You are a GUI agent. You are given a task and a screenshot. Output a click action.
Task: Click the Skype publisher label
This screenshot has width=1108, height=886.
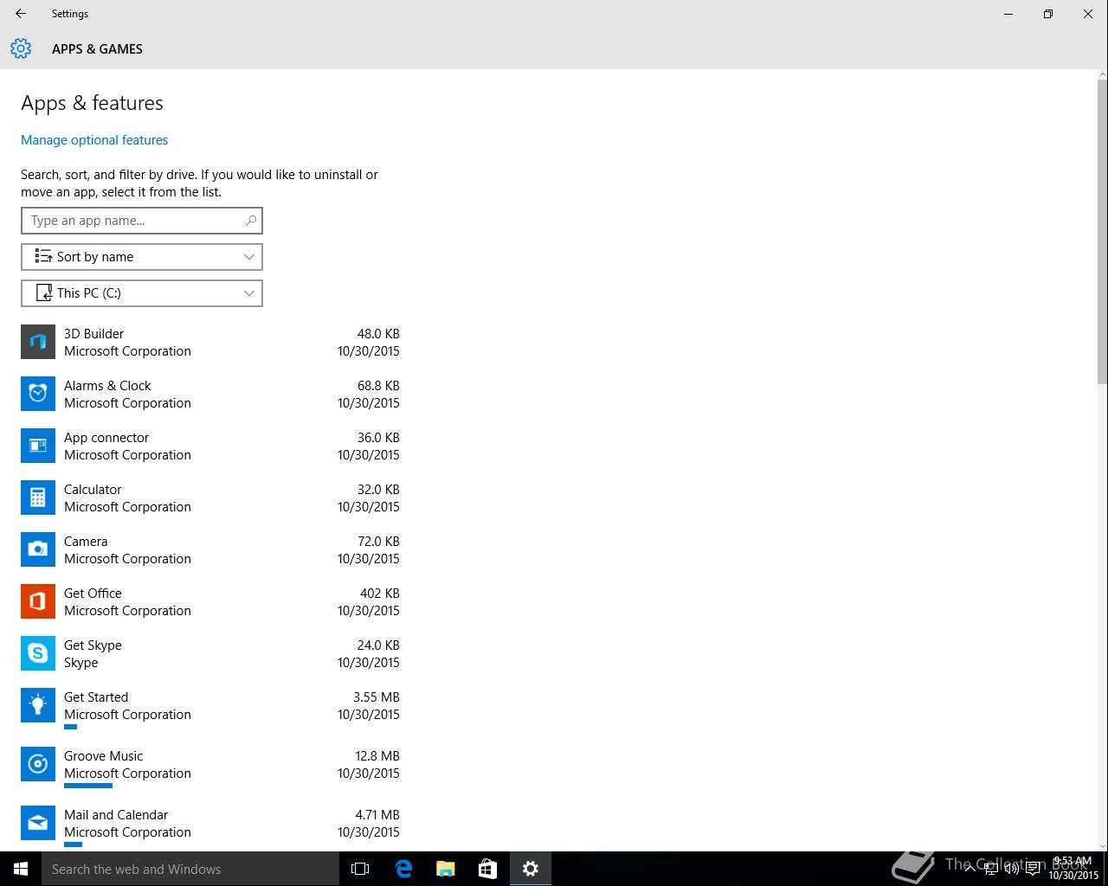pyautogui.click(x=81, y=663)
